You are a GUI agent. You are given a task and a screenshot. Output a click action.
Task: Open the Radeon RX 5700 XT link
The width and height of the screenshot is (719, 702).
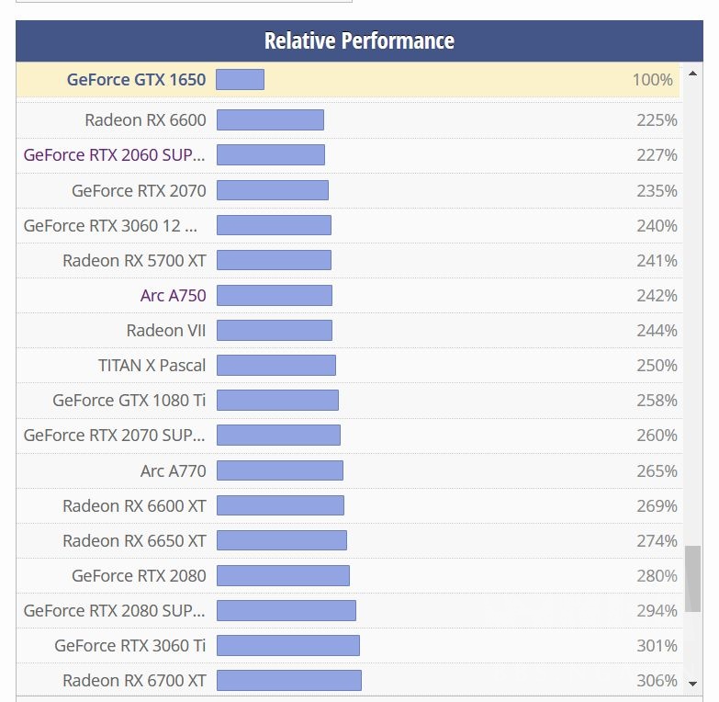[x=134, y=261]
